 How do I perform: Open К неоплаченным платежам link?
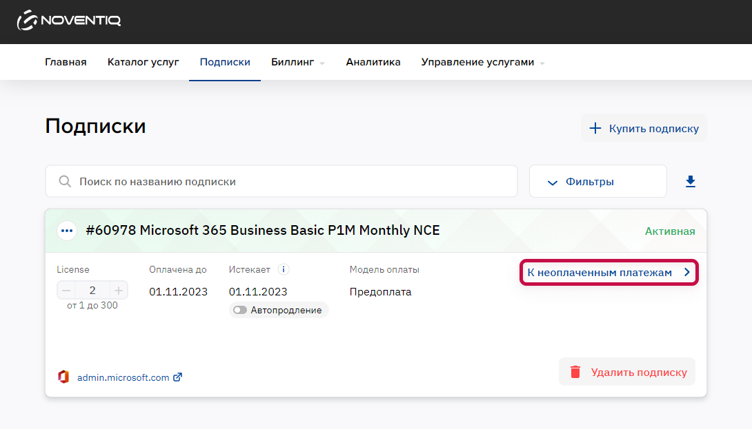click(x=608, y=273)
